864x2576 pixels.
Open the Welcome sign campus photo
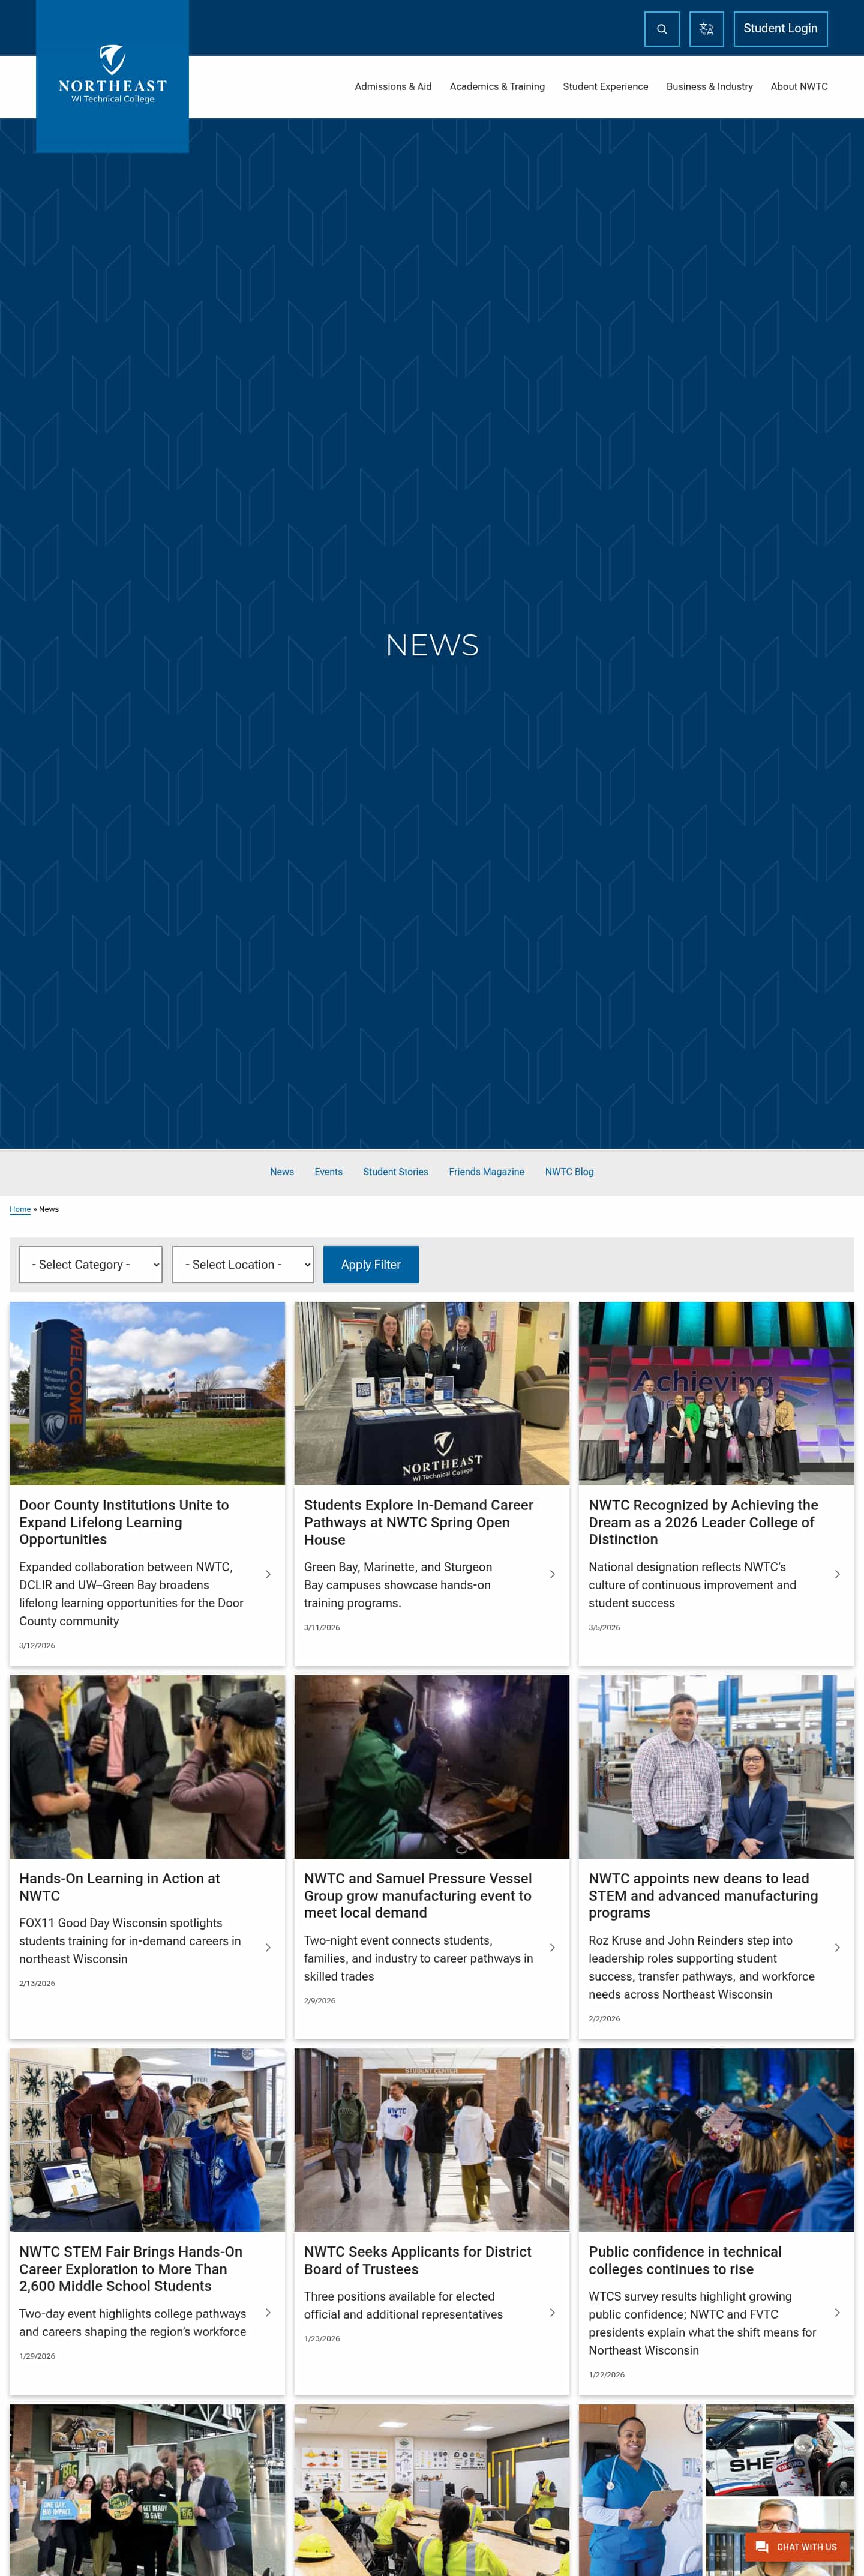(147, 1393)
